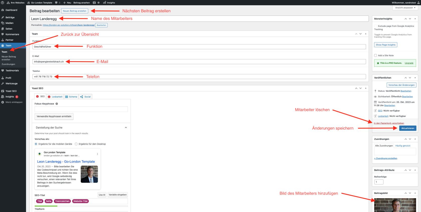The image size is (421, 212).
Task: Click the title field Leon Landeregg
Action: (x=199, y=19)
